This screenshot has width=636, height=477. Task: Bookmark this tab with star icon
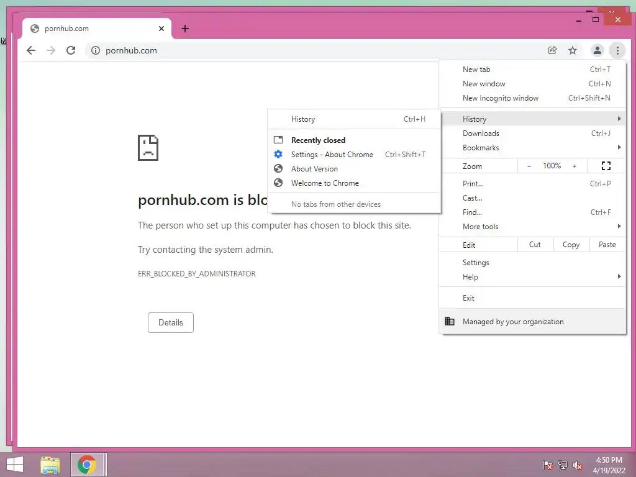[572, 50]
